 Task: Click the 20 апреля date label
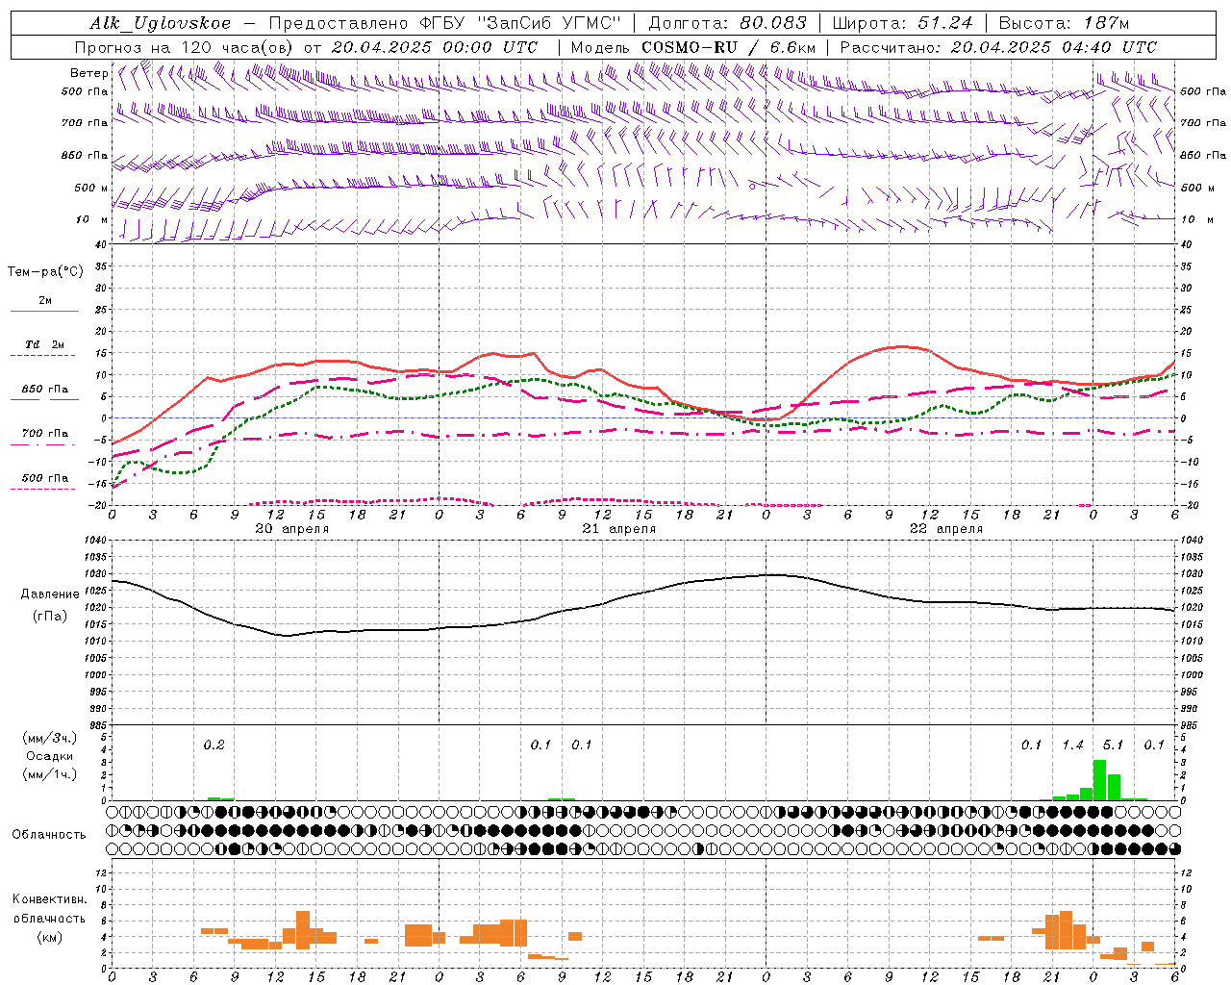pos(291,529)
